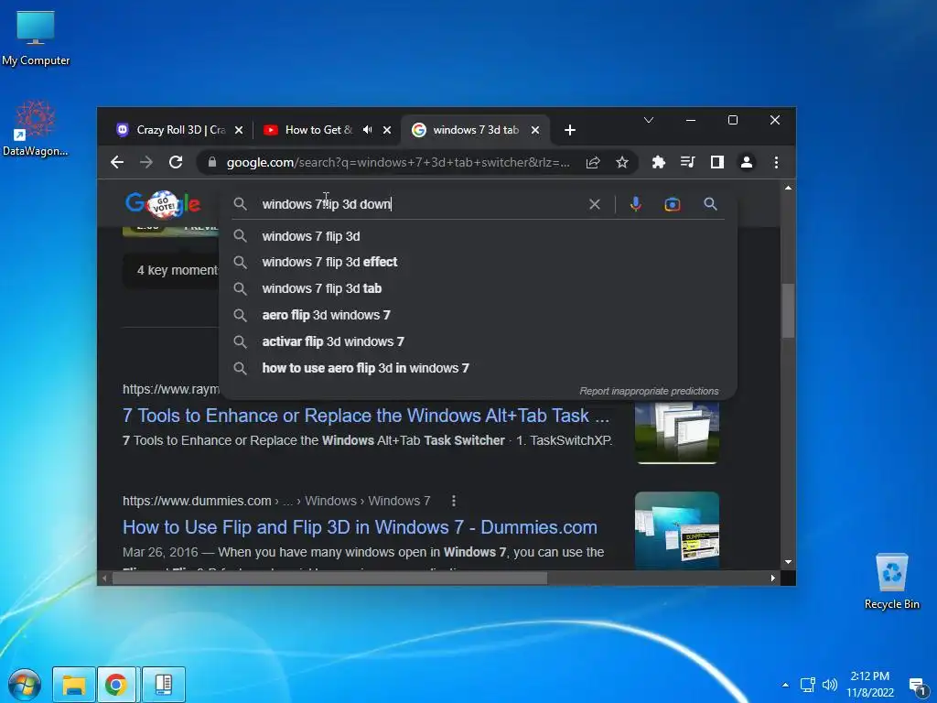Reload the Google search page
Viewport: 937px width, 703px height.
(x=176, y=162)
